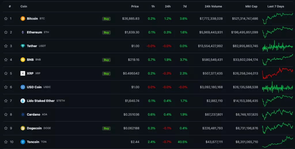Click the XRP price $0.495542
The image size is (295, 149).
(x=131, y=73)
